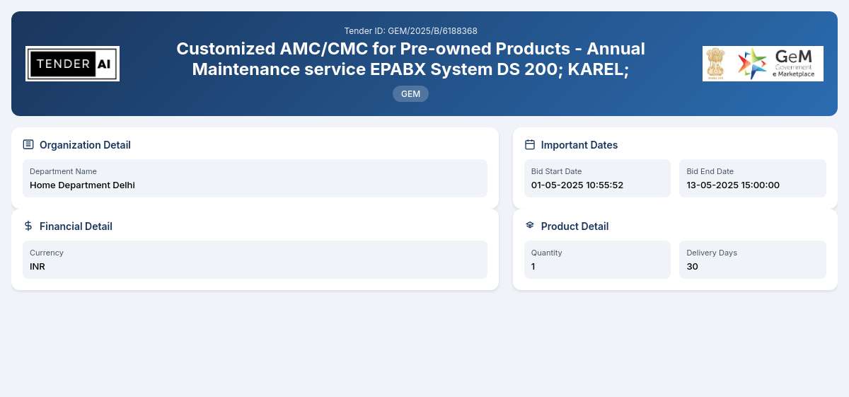Click the Currency INR field
This screenshot has height=397, width=849.
click(x=255, y=260)
